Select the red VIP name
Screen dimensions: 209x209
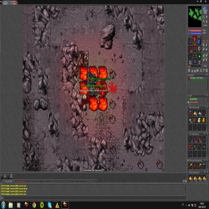[x=194, y=102]
